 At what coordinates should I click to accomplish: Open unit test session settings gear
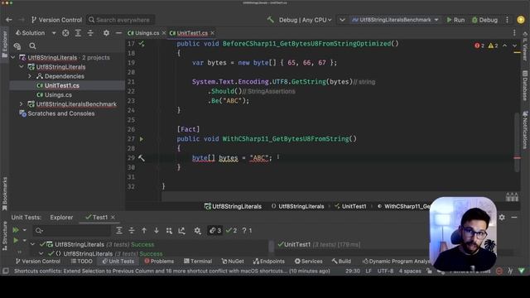(x=197, y=230)
